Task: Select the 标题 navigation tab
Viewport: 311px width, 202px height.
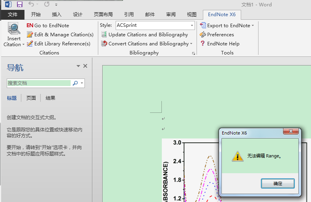Action: point(12,98)
